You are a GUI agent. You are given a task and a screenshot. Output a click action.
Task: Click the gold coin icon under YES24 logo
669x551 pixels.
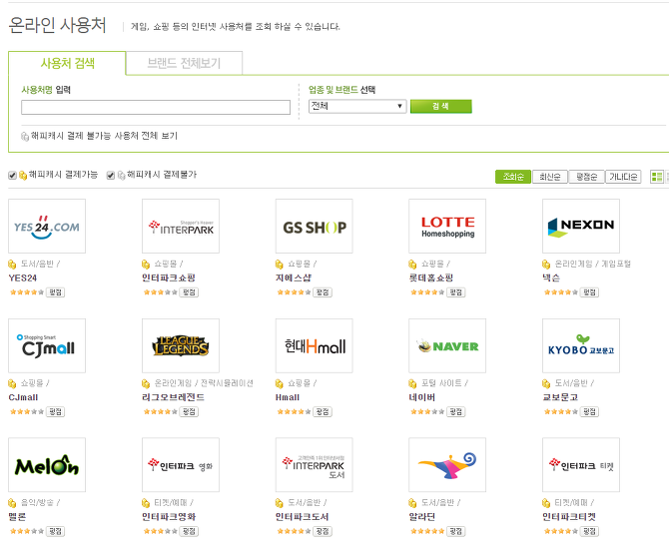12,265
